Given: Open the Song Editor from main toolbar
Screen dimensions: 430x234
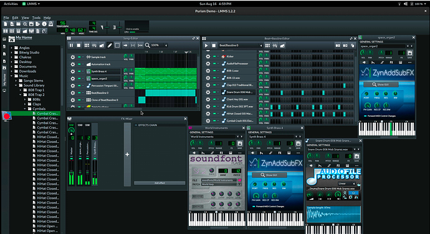Looking at the screenshot, I should pos(5,31).
